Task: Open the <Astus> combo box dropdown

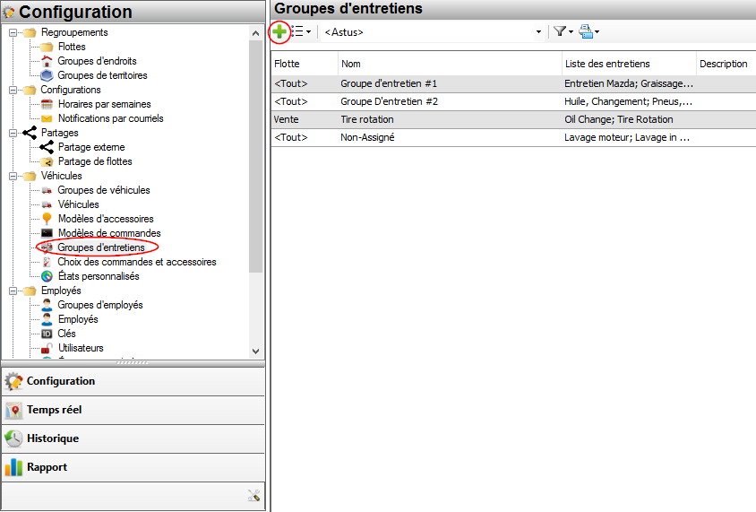Action: pos(538,32)
